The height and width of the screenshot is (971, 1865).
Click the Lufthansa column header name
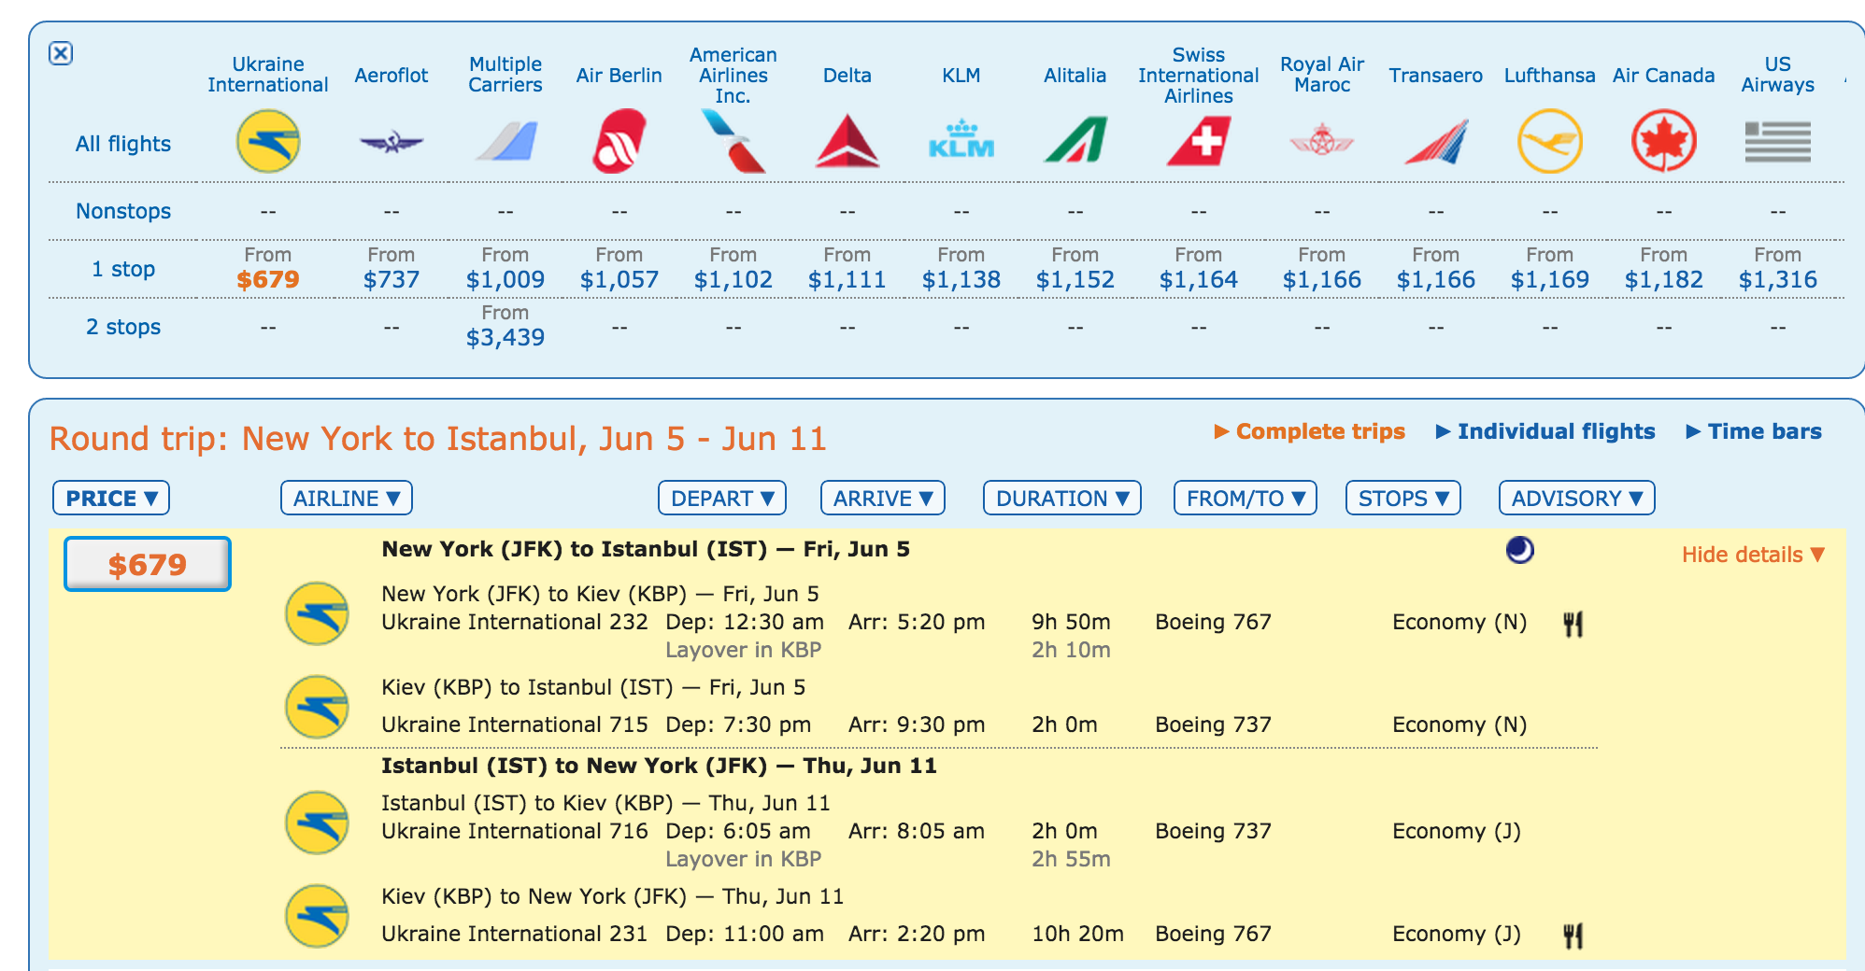pos(1550,76)
